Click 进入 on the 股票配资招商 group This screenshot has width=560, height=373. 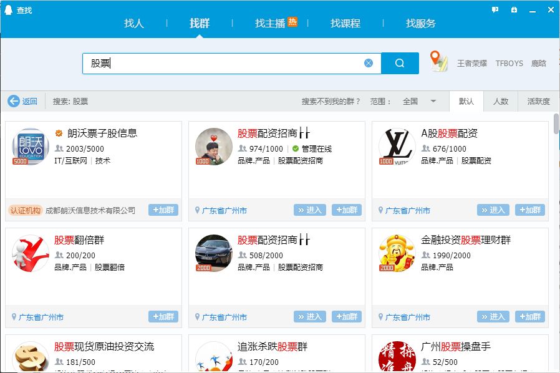tap(310, 210)
